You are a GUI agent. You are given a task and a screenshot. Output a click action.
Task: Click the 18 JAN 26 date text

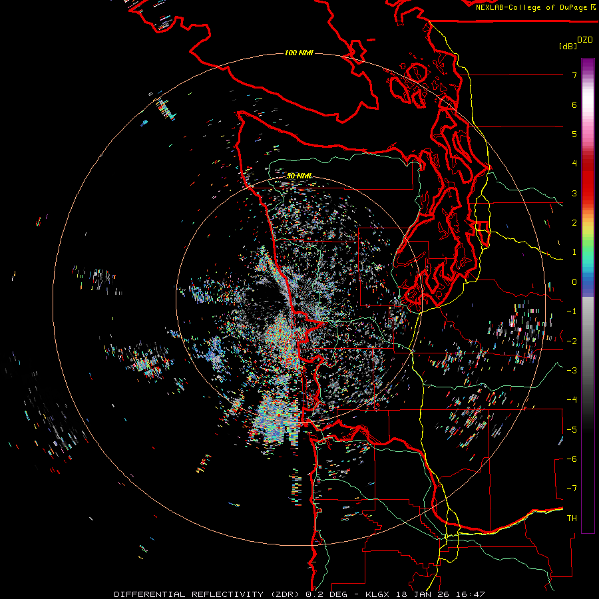424,594
